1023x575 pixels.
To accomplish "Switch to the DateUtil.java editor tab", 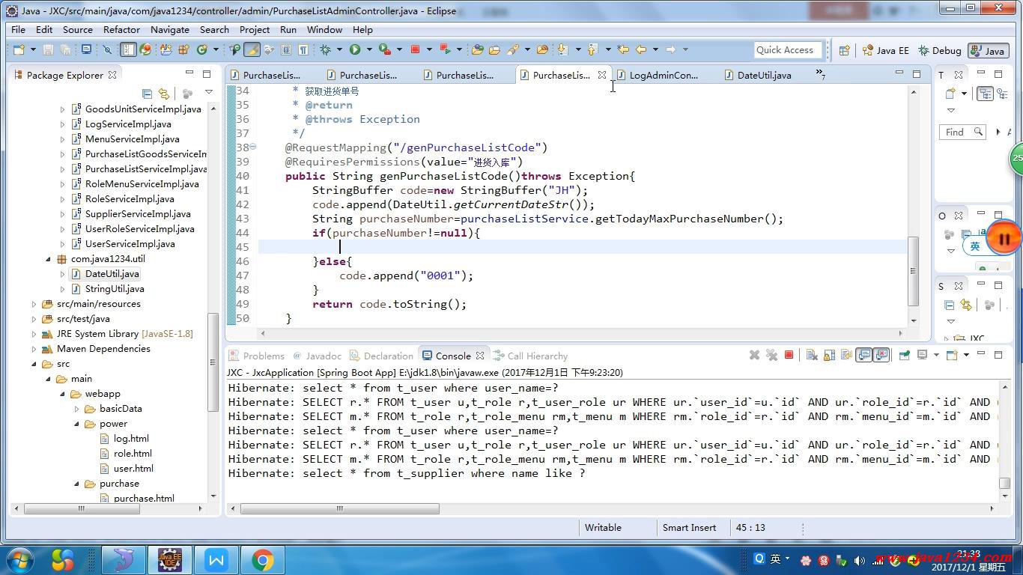I will [x=758, y=75].
